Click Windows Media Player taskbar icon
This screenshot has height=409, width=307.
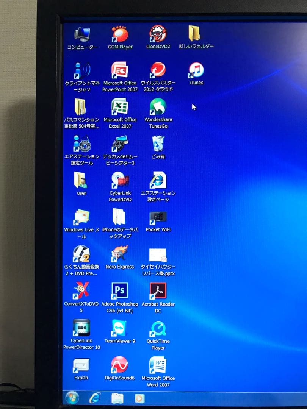[139, 398]
